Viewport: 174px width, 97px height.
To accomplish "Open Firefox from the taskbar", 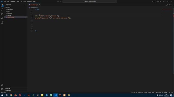I will (15, 95).
